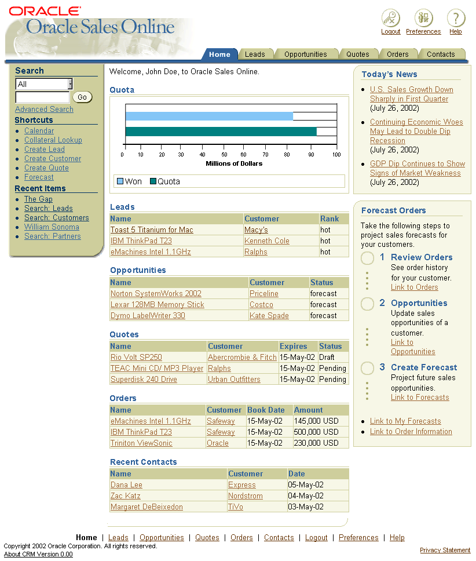476x561 pixels.
Task: Click the search text input field
Action: point(42,97)
